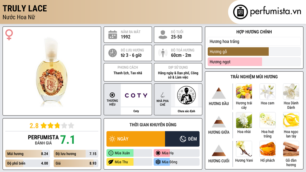Viewport: 306px width, 172px height.
Task: Click the Coty brand name label
Action: [x=136, y=111]
